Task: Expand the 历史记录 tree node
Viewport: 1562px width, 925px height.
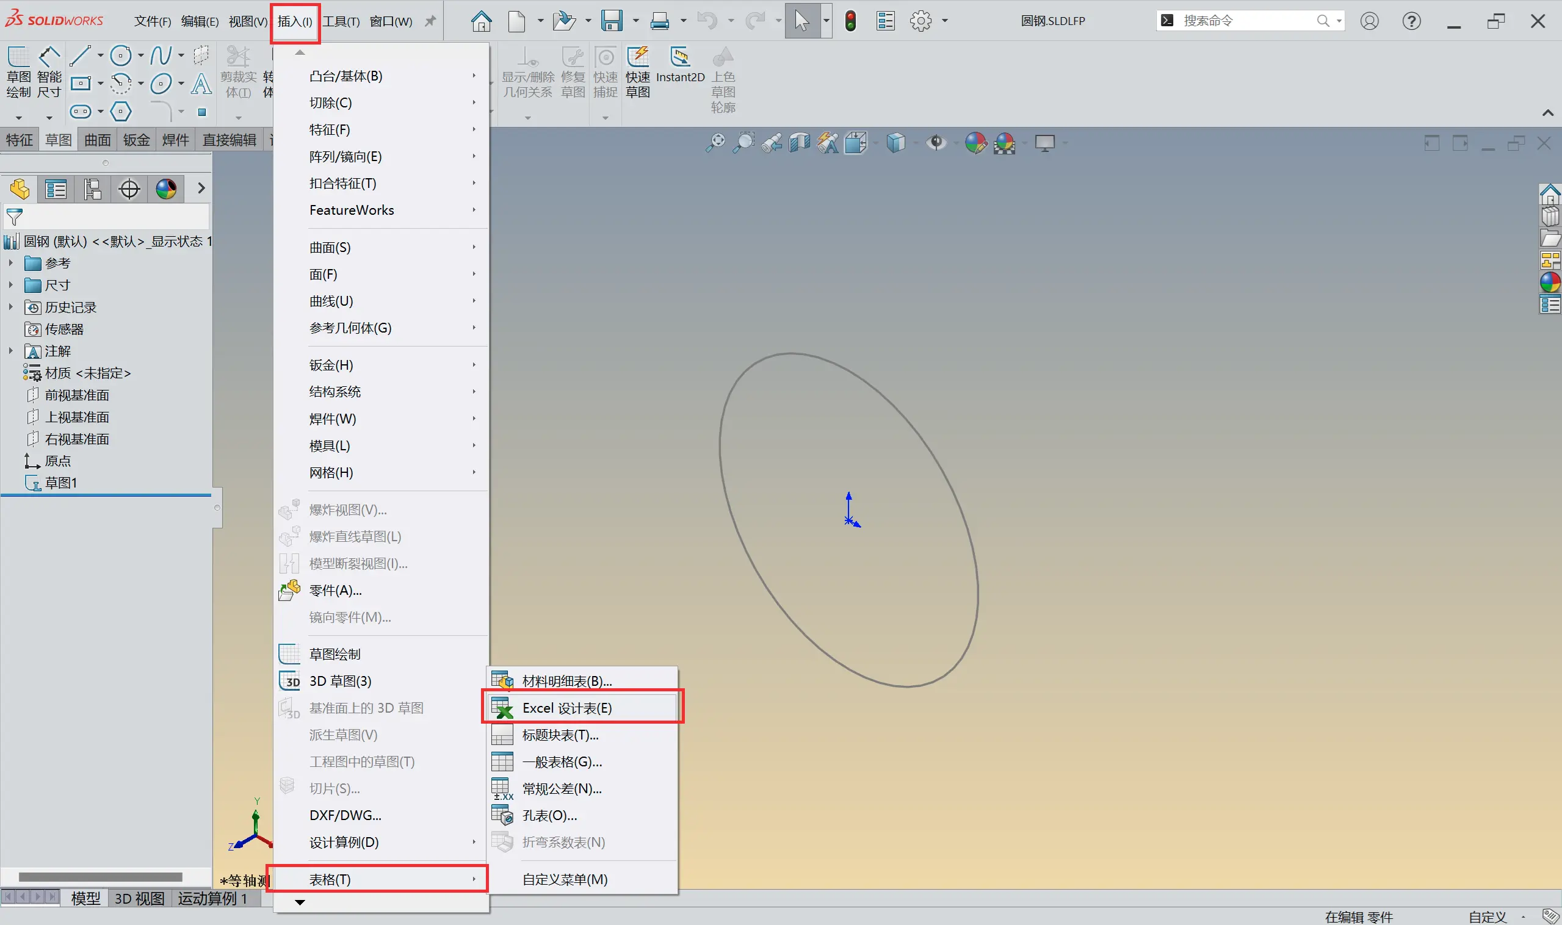Action: point(10,307)
